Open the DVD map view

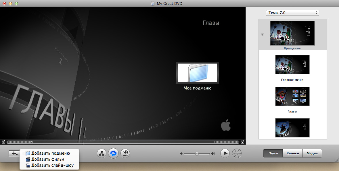pyautogui.click(x=101, y=153)
